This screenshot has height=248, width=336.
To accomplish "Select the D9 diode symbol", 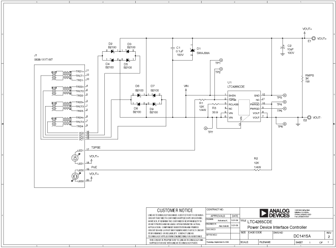I will 154,104.
